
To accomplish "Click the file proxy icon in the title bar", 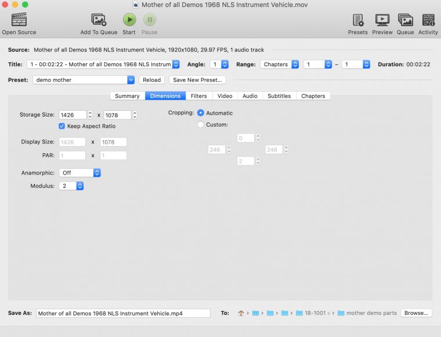I will pyautogui.click(x=136, y=5).
